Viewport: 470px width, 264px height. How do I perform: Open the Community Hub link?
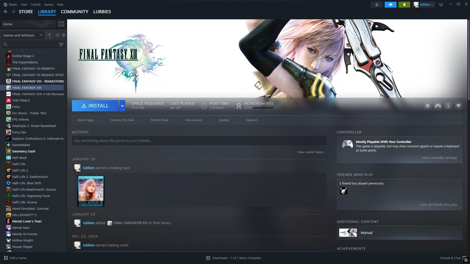[122, 120]
